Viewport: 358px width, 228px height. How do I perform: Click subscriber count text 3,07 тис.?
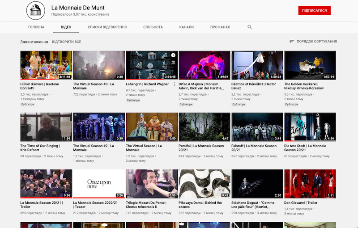(80, 14)
